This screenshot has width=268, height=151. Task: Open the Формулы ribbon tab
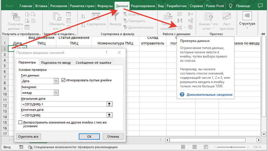coord(105,6)
